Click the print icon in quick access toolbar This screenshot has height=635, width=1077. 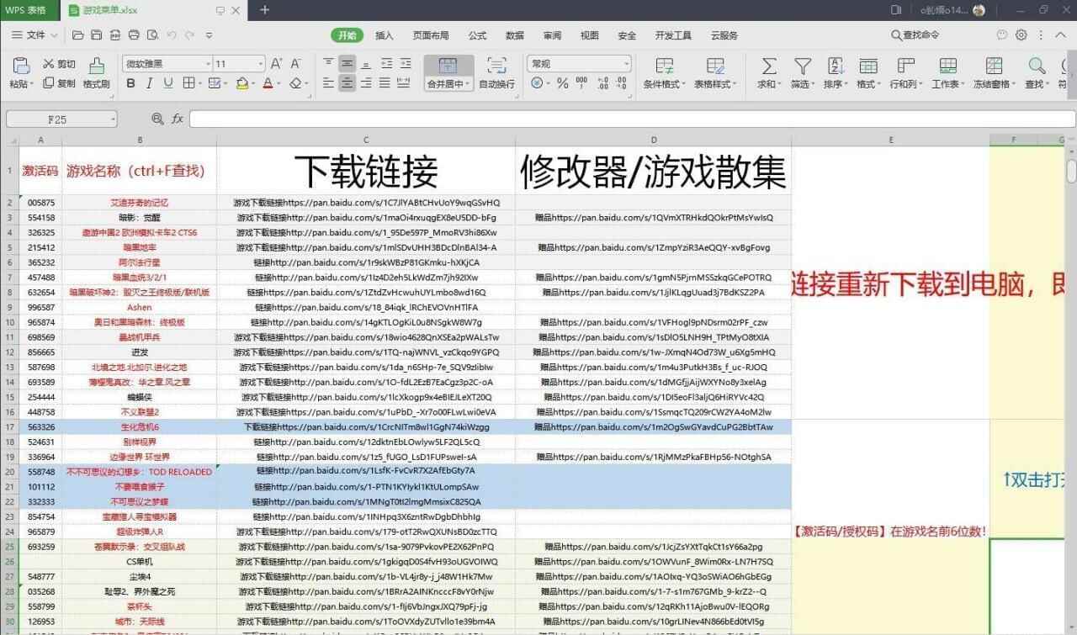coord(134,35)
